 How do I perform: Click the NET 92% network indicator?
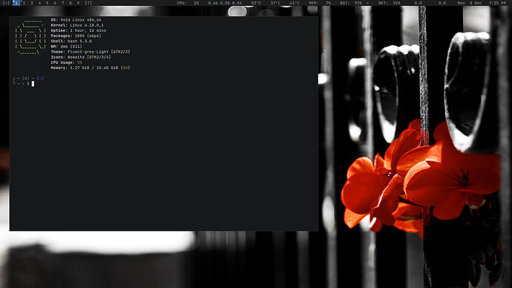click(x=390, y=3)
